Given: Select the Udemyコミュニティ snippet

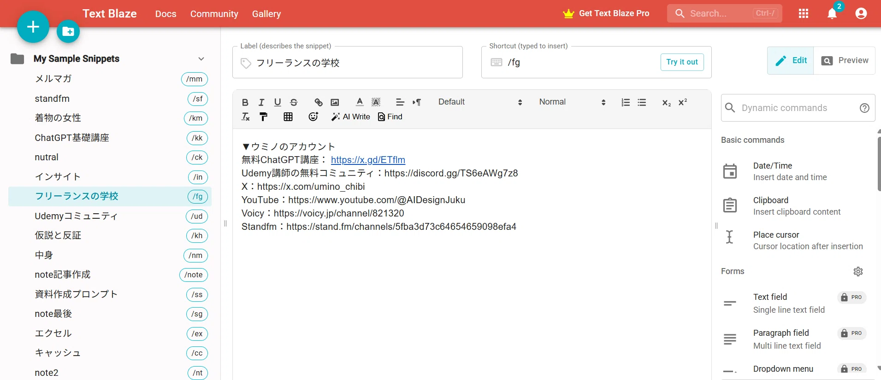Looking at the screenshot, I should [x=110, y=216].
